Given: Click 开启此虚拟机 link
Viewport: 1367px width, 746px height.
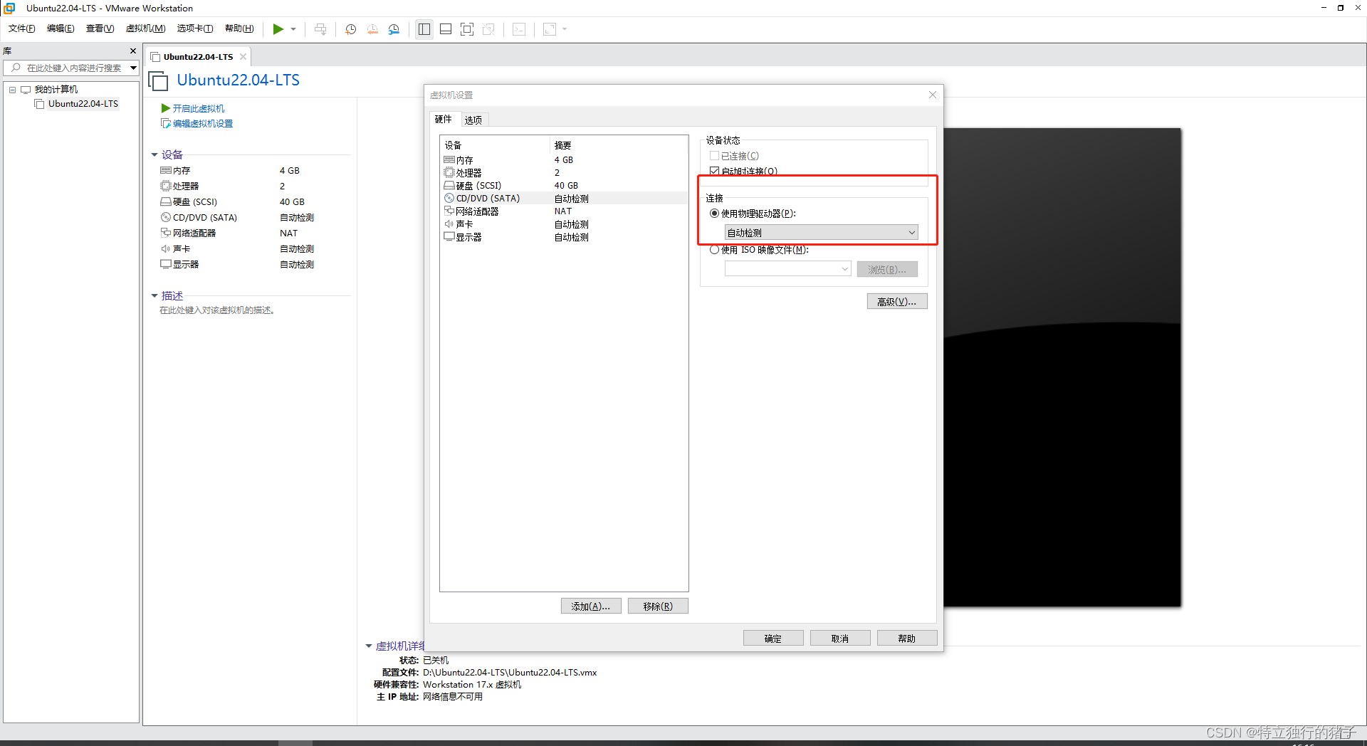Looking at the screenshot, I should tap(199, 108).
